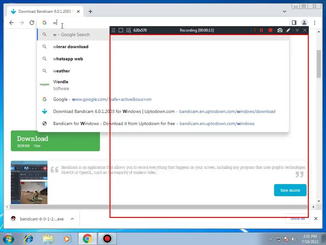Viewport: 326px width, 245px height.
Task: Click Bandicam find window magnifier icon
Action: pyautogui.click(x=129, y=30)
